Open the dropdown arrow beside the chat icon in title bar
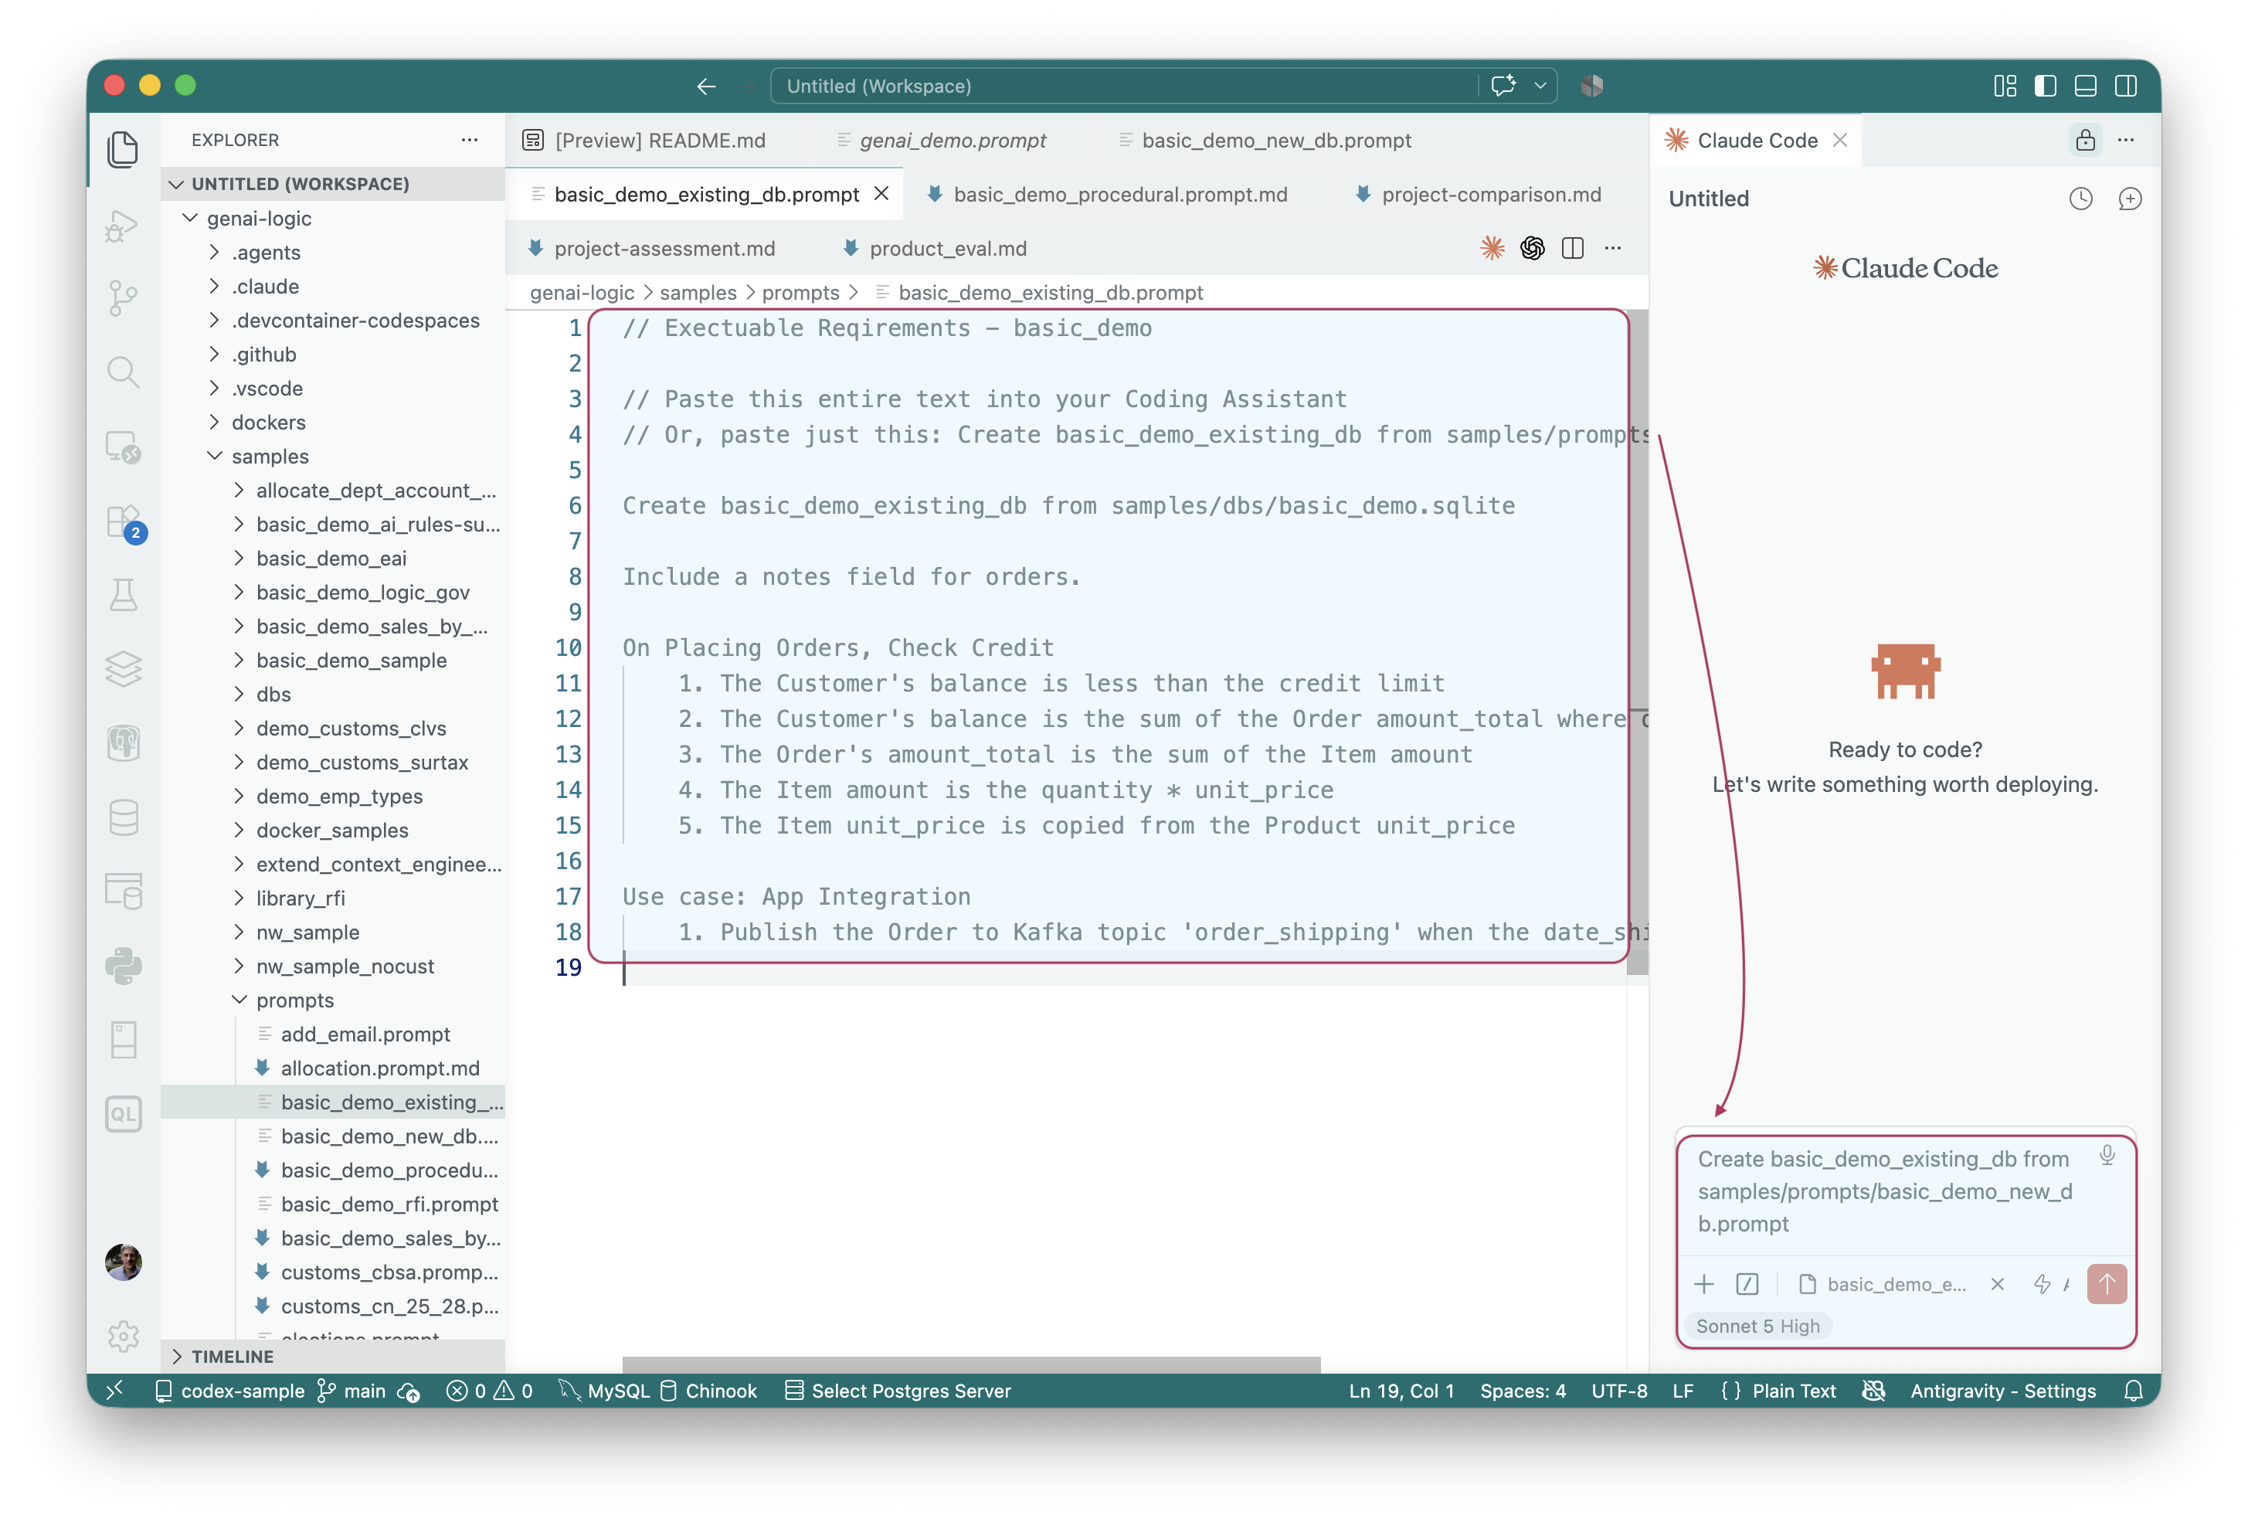 click(x=1540, y=86)
